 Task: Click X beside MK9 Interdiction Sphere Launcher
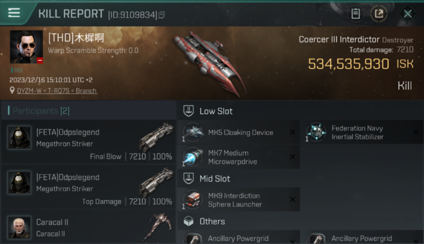(x=292, y=199)
